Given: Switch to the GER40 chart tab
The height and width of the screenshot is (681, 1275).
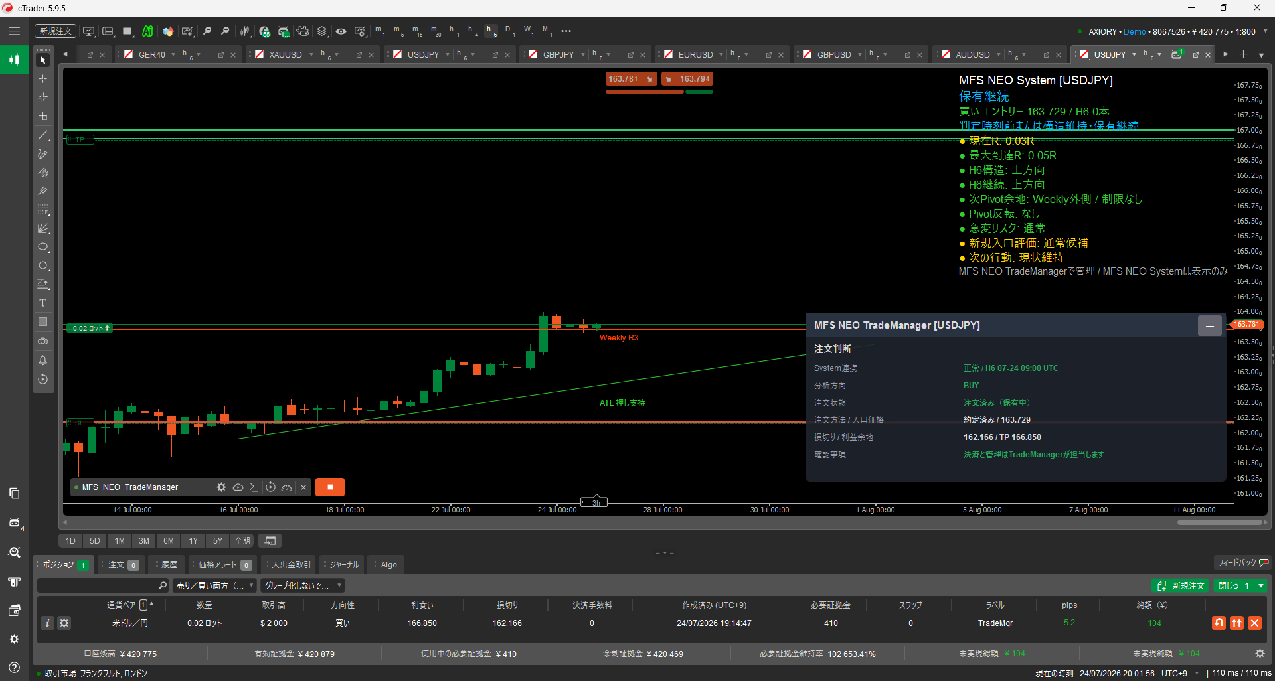Looking at the screenshot, I should point(151,55).
